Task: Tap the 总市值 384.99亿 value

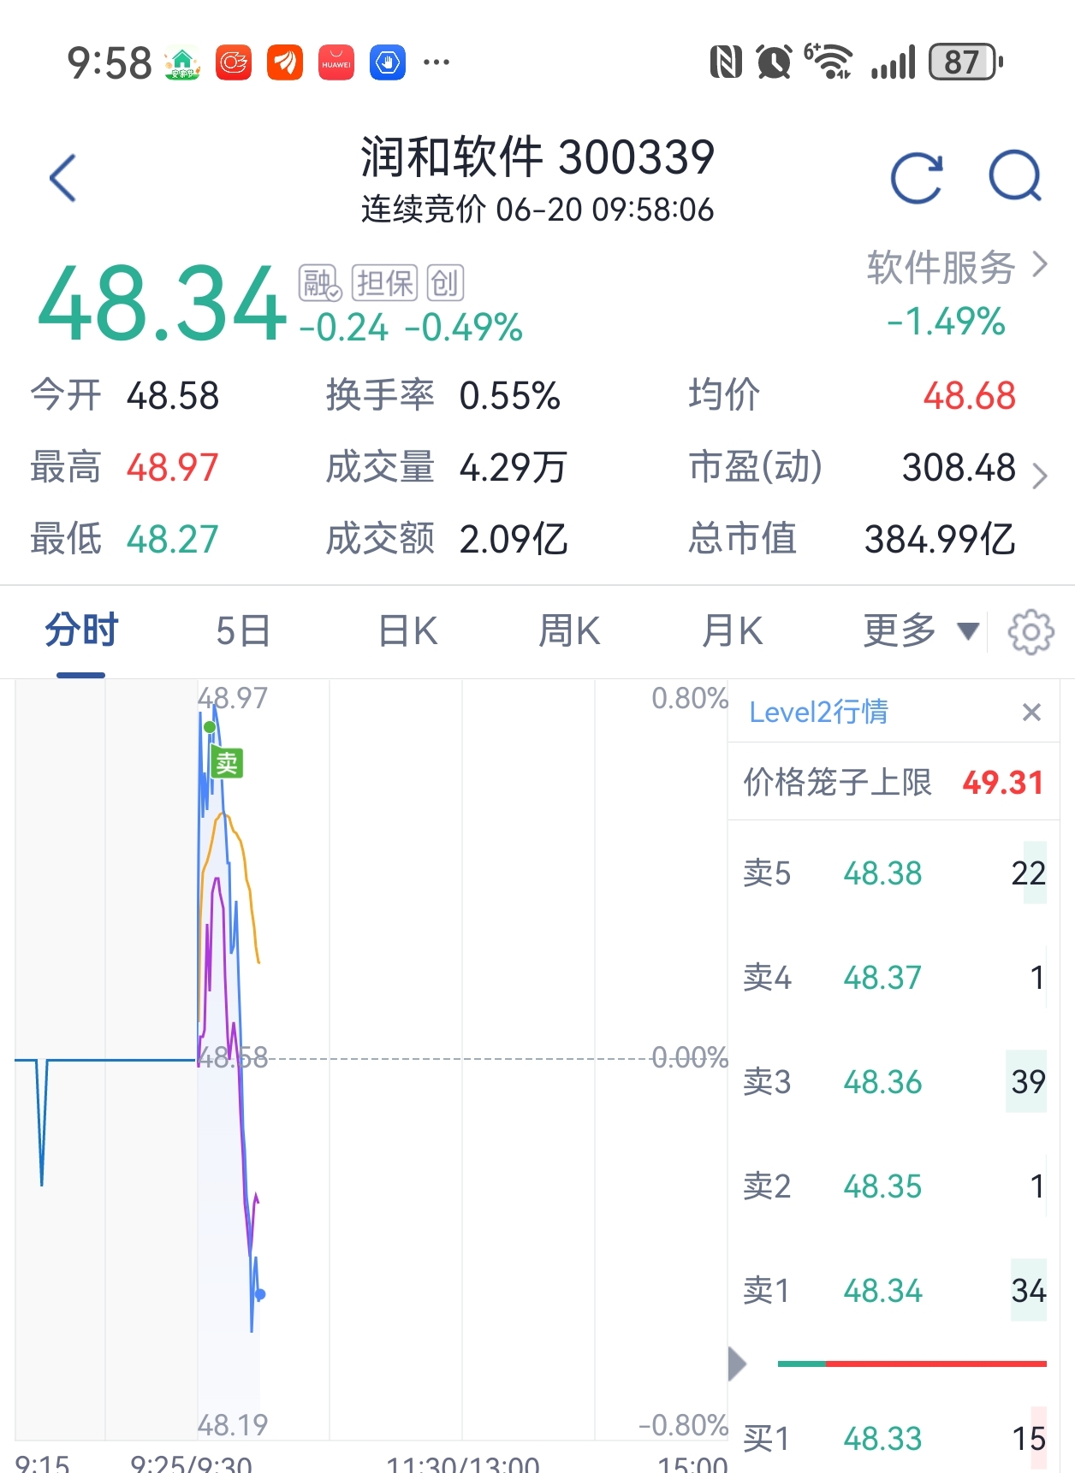Action: point(940,540)
